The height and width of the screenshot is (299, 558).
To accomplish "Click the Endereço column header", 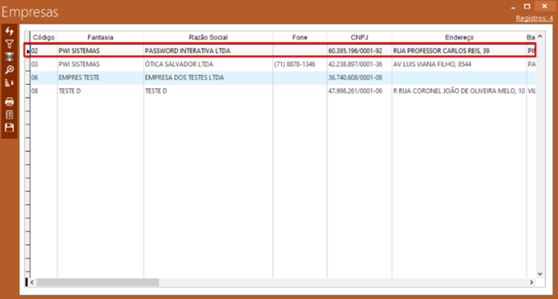I will tap(459, 37).
